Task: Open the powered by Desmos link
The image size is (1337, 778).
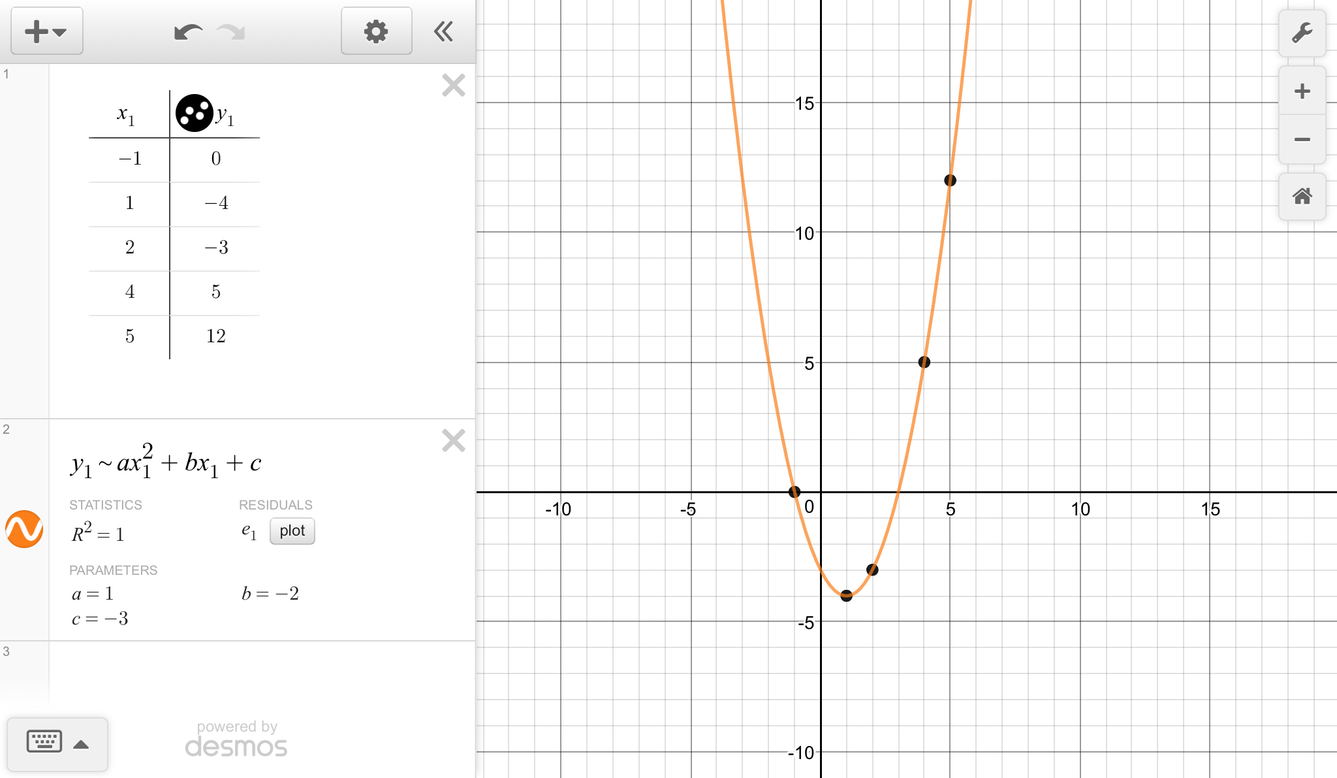Action: point(236,739)
